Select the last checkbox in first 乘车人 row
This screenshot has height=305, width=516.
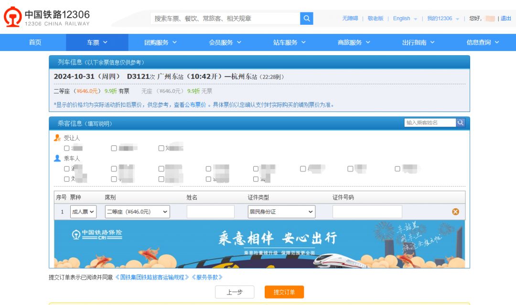398,169
